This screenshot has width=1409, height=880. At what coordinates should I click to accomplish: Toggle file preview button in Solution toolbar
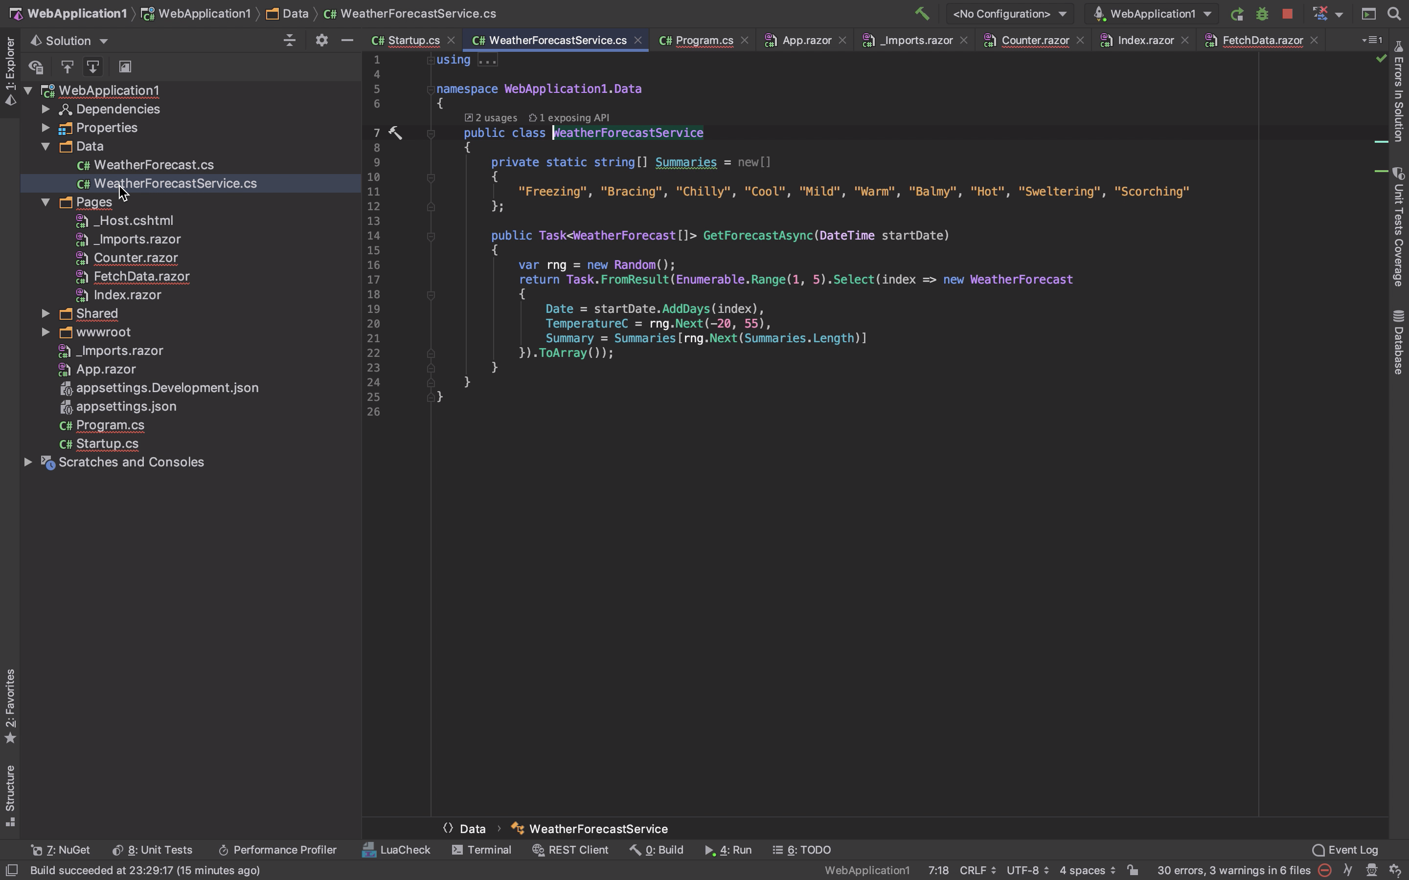click(x=125, y=67)
